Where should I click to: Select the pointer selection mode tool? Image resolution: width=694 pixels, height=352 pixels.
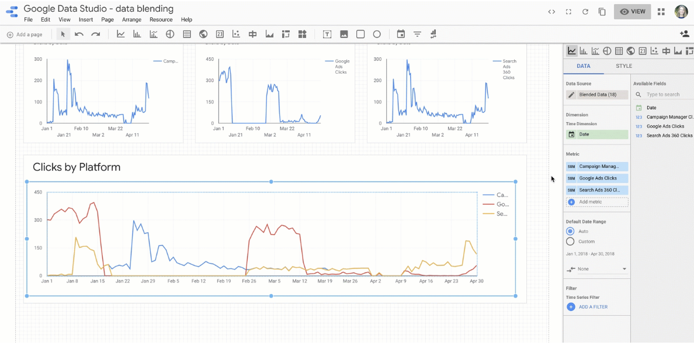tap(63, 34)
